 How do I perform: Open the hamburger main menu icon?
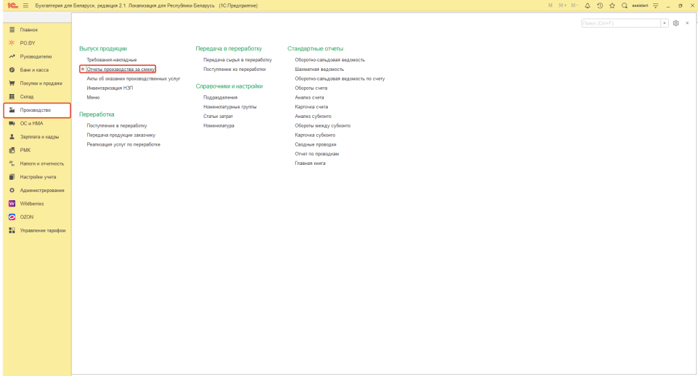(x=26, y=5)
